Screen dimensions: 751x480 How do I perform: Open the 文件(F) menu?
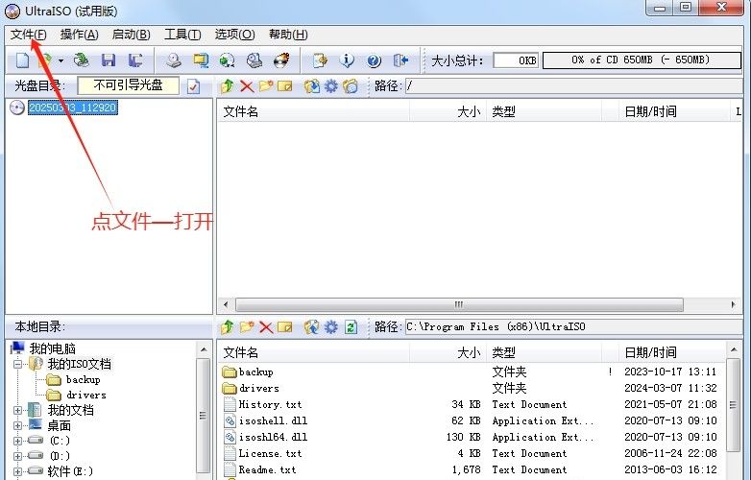pos(29,35)
